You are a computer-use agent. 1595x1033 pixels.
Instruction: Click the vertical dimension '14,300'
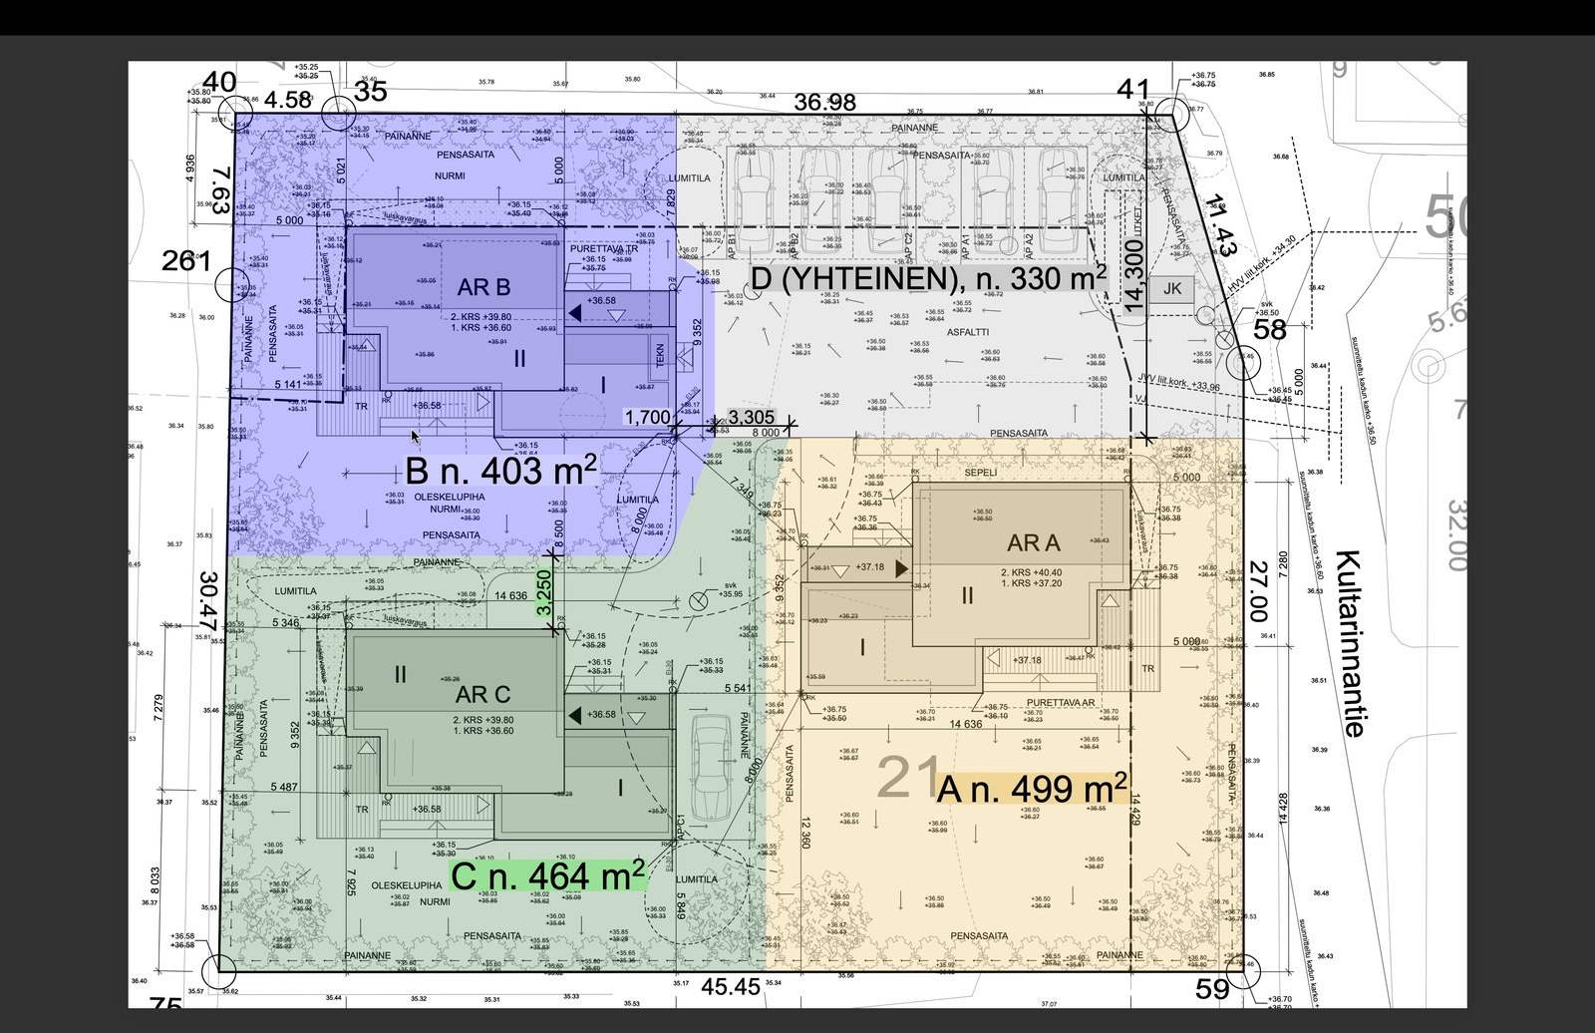[x=1133, y=276]
